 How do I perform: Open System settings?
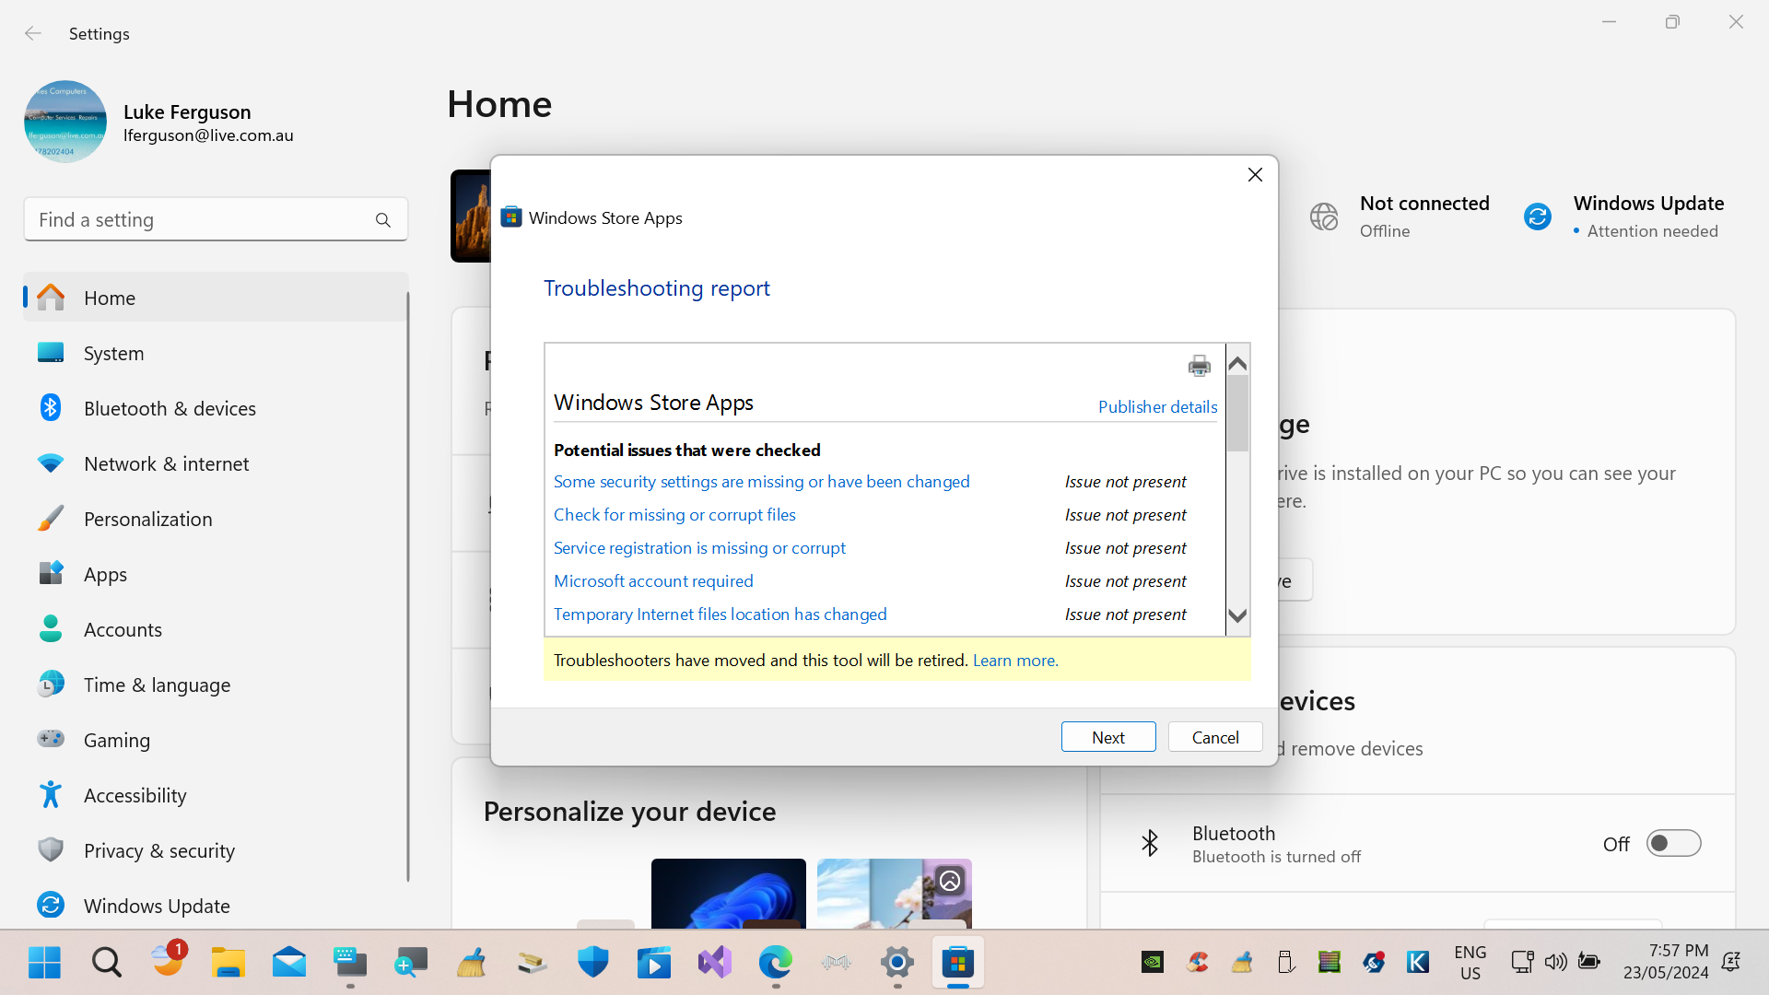(216, 353)
